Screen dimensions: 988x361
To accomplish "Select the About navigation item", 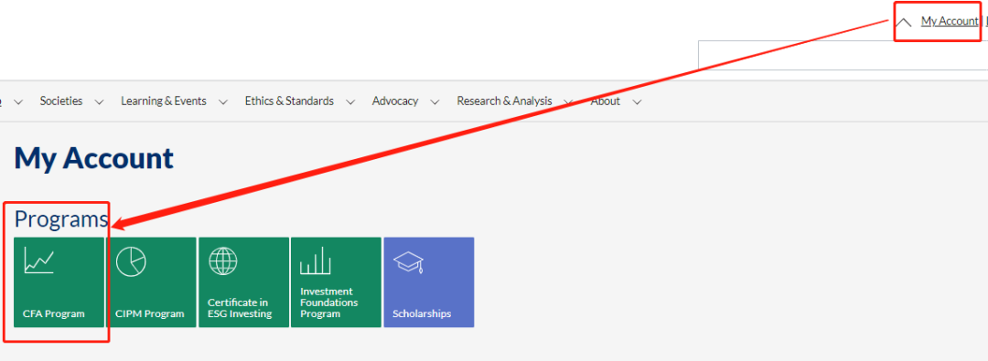I will [605, 101].
